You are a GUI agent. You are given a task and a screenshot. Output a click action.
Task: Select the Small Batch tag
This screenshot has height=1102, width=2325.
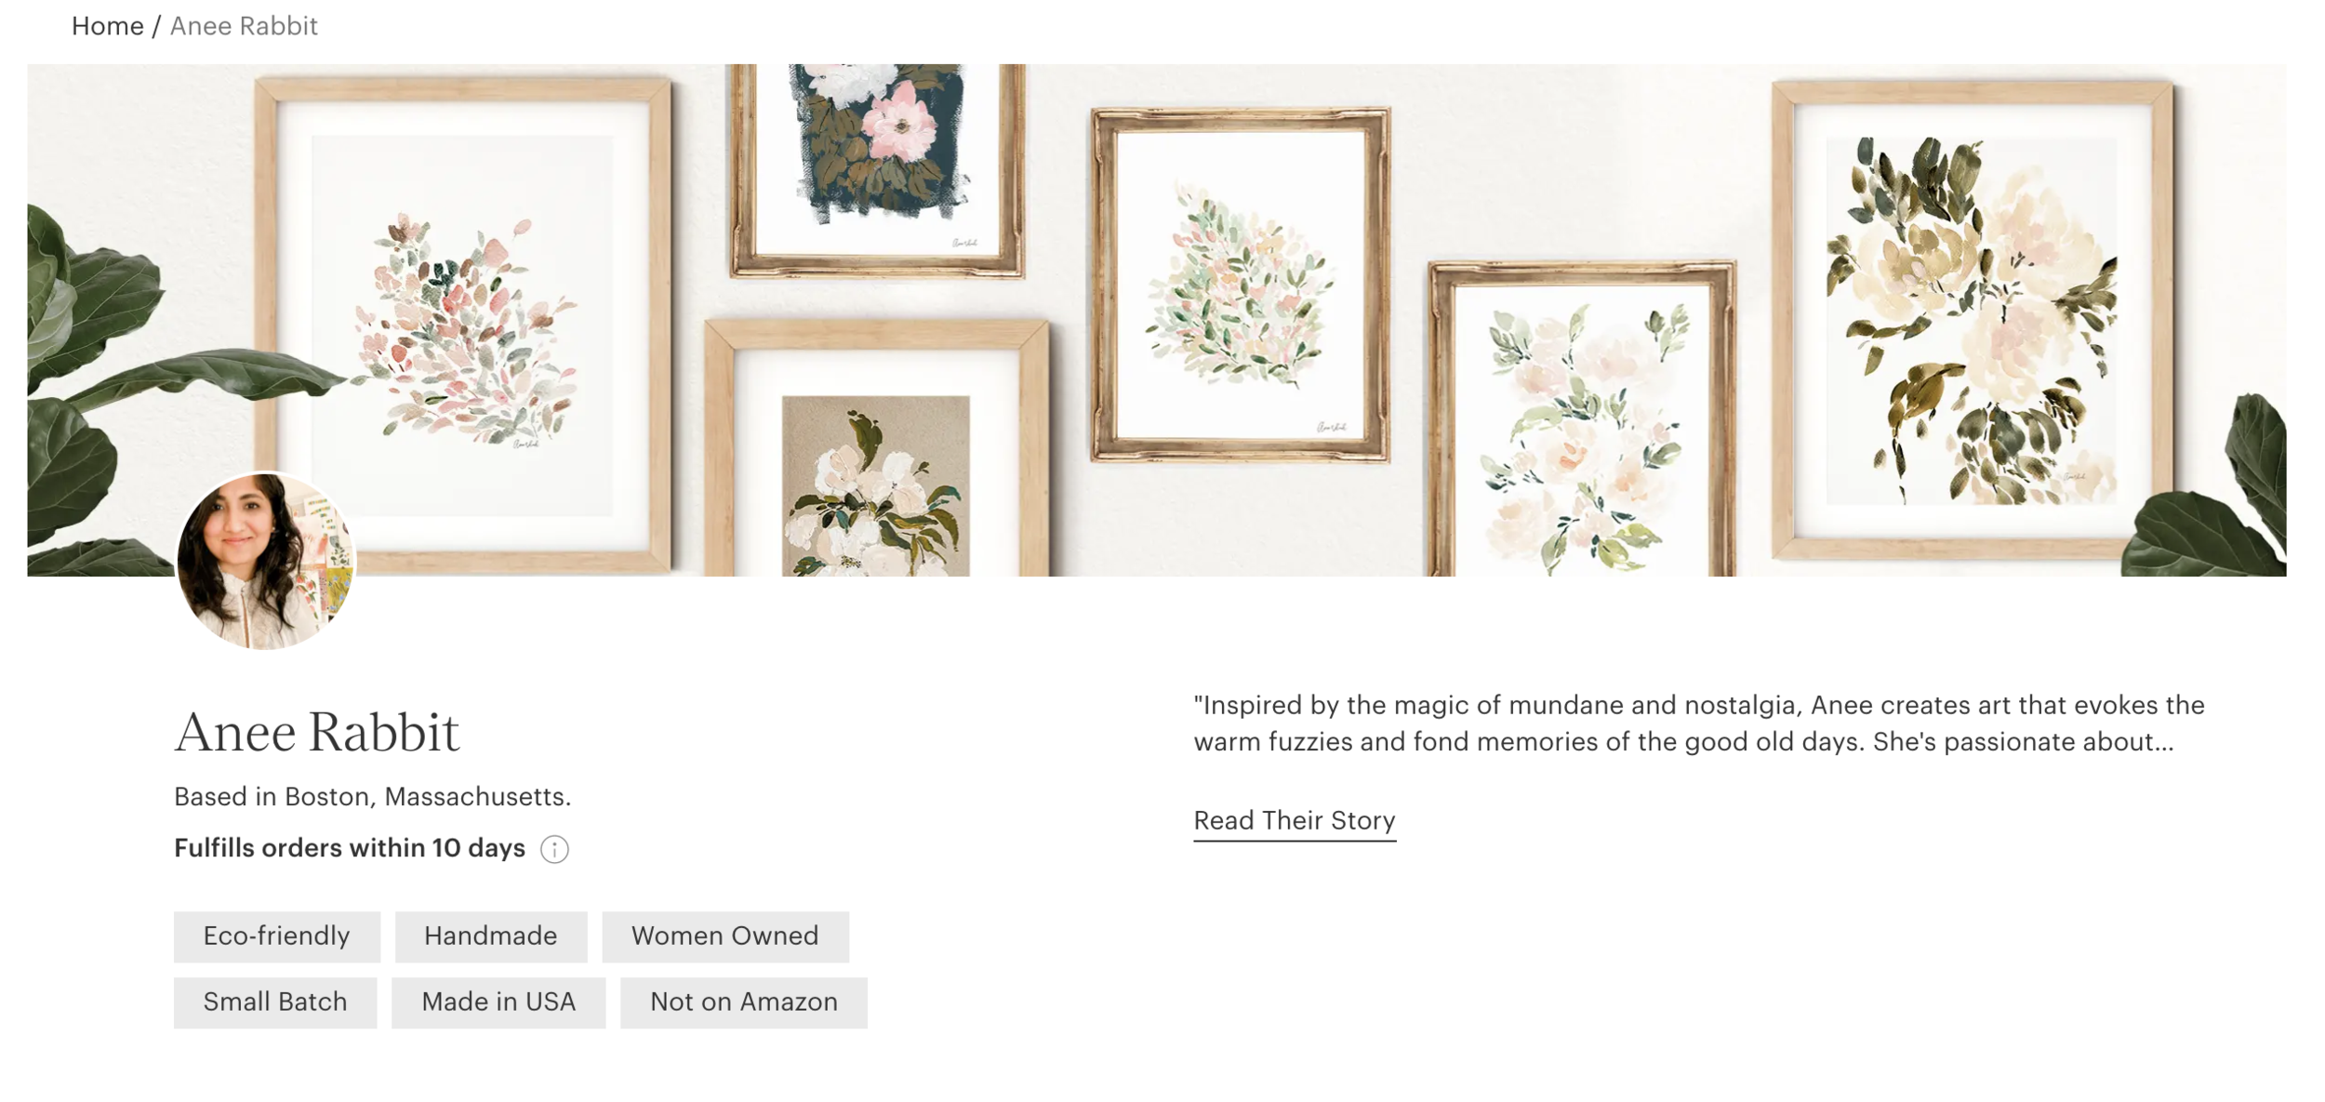275,1002
